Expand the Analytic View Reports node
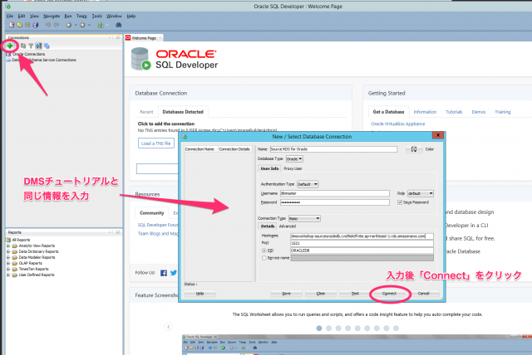This screenshot has width=532, height=355. pyautogui.click(x=8, y=246)
